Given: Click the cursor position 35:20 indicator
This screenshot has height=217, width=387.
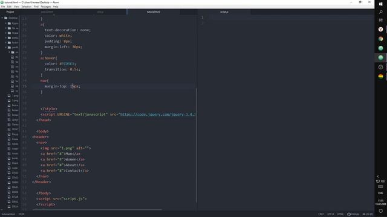Looking at the screenshot, I should 22,215.
